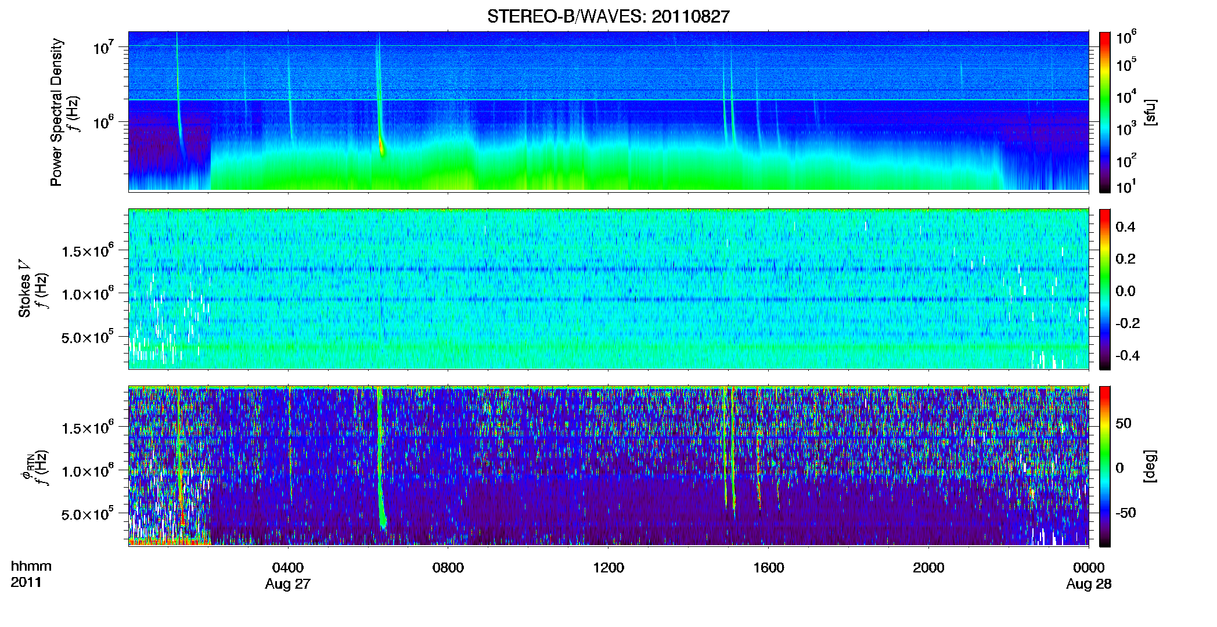The width and height of the screenshot is (1217, 627).
Task: Click the intense radio burst hotspot near 0630
Action: (381, 145)
